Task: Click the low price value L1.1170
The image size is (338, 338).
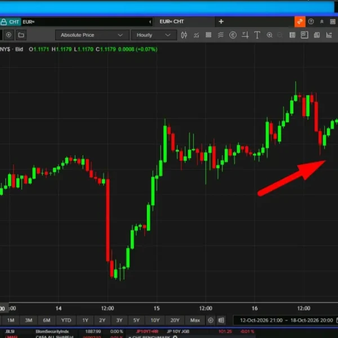Action: tap(83, 49)
